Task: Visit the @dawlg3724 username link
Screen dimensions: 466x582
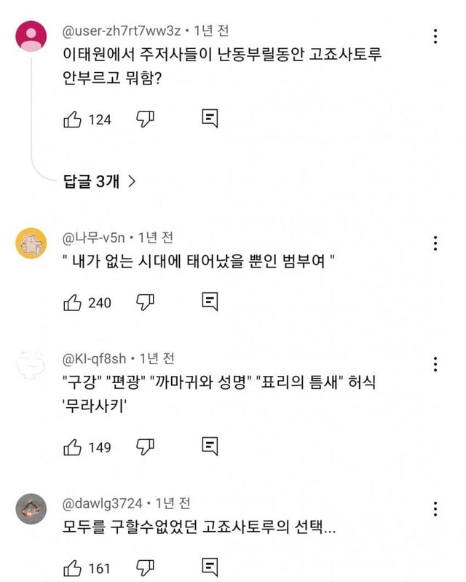Action: pos(103,503)
